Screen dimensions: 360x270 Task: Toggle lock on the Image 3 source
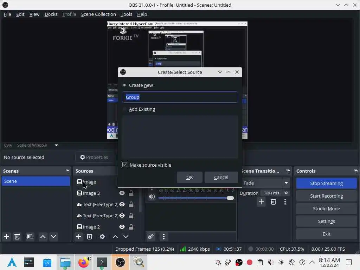pos(131,193)
